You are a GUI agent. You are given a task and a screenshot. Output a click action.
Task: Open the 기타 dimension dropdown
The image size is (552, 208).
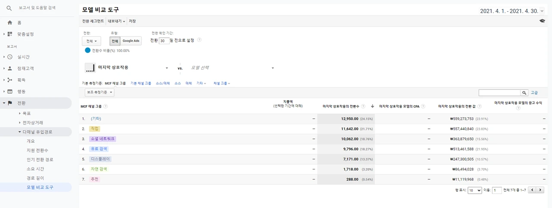pyautogui.click(x=201, y=83)
